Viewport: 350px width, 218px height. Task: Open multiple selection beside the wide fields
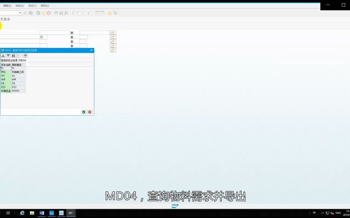pos(113,33)
